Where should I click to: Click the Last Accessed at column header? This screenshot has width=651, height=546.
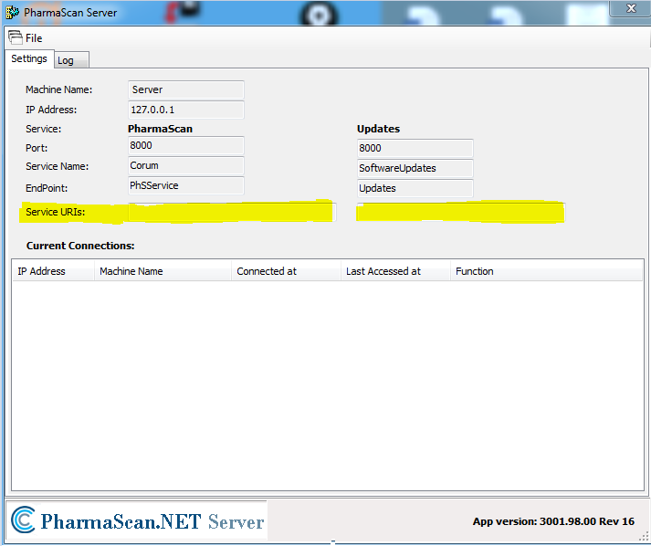click(x=394, y=271)
